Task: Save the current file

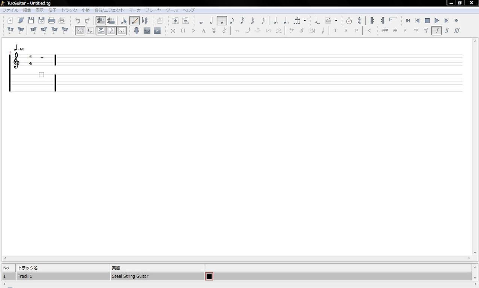Action: (31, 21)
